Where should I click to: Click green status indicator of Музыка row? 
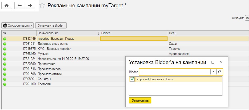click(5, 54)
